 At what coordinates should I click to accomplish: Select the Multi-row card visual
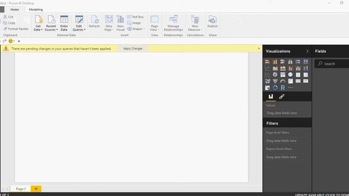click(290, 81)
